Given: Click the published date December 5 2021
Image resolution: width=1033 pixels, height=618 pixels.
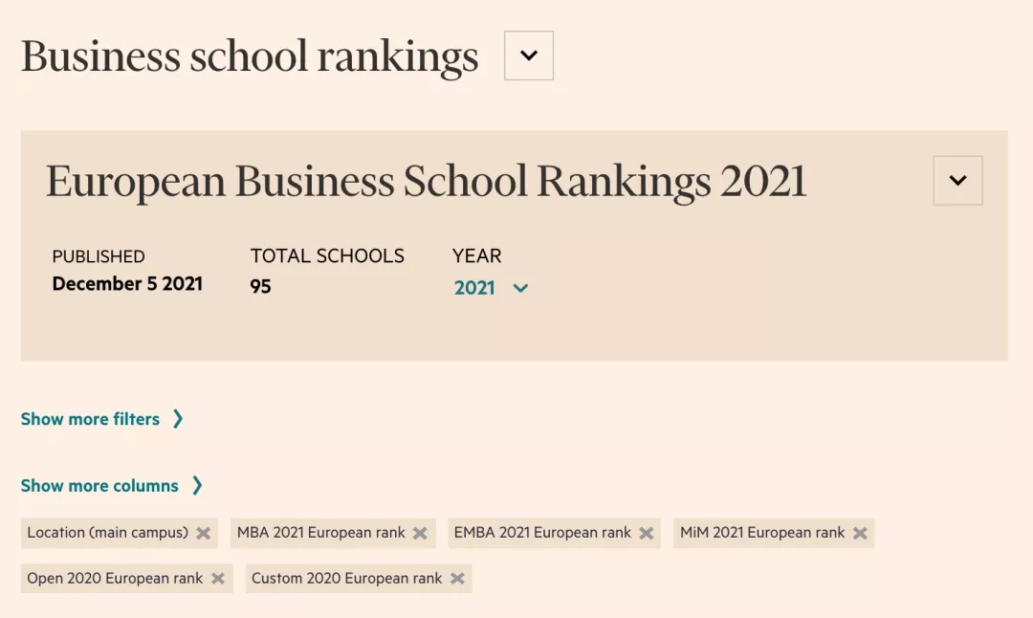Looking at the screenshot, I should [127, 283].
